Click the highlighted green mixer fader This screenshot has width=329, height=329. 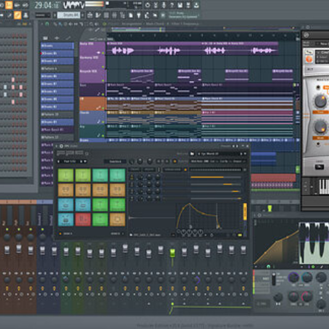tap(172, 253)
